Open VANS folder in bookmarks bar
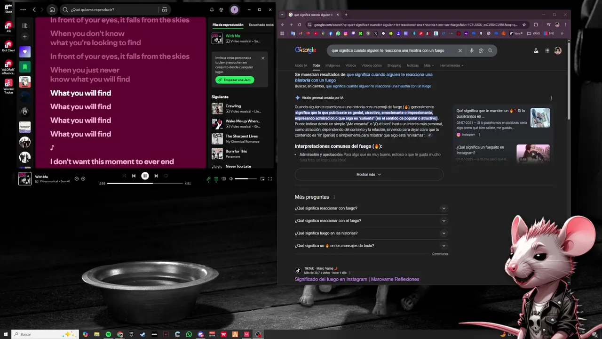Screen dimensions: 602x339 click(x=534, y=33)
